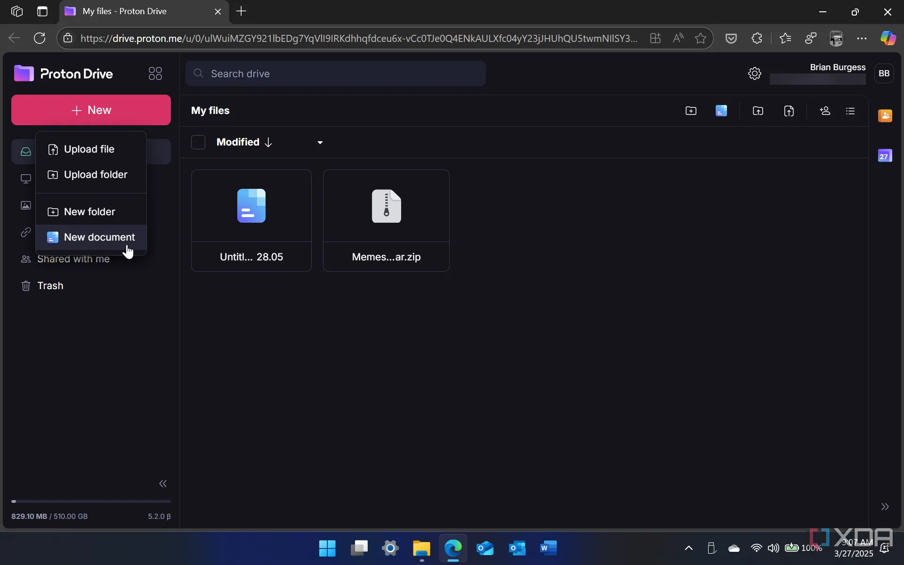Choose New folder from New menu
904x565 pixels.
(91, 212)
